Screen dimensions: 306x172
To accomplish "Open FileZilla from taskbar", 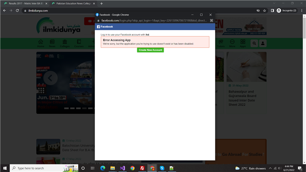I will point(142,168).
